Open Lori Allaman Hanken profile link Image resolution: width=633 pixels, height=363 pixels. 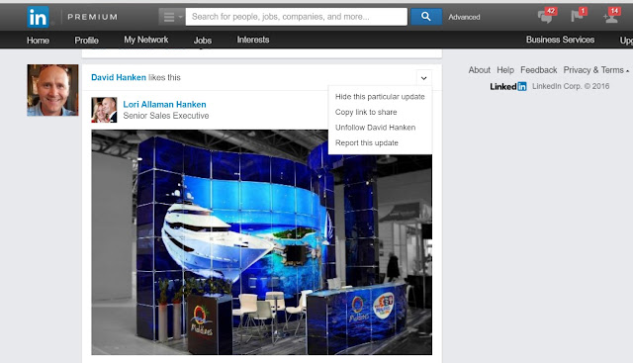point(164,104)
